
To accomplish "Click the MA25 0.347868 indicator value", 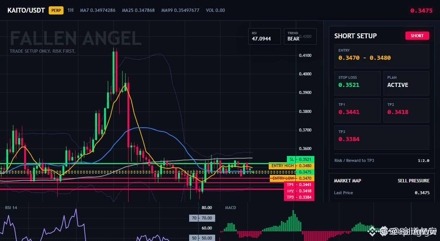I will [138, 10].
